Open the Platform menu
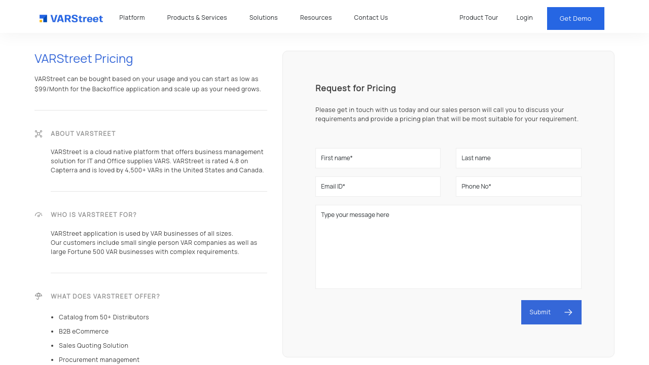Viewport: 649px width, 365px height. click(132, 18)
